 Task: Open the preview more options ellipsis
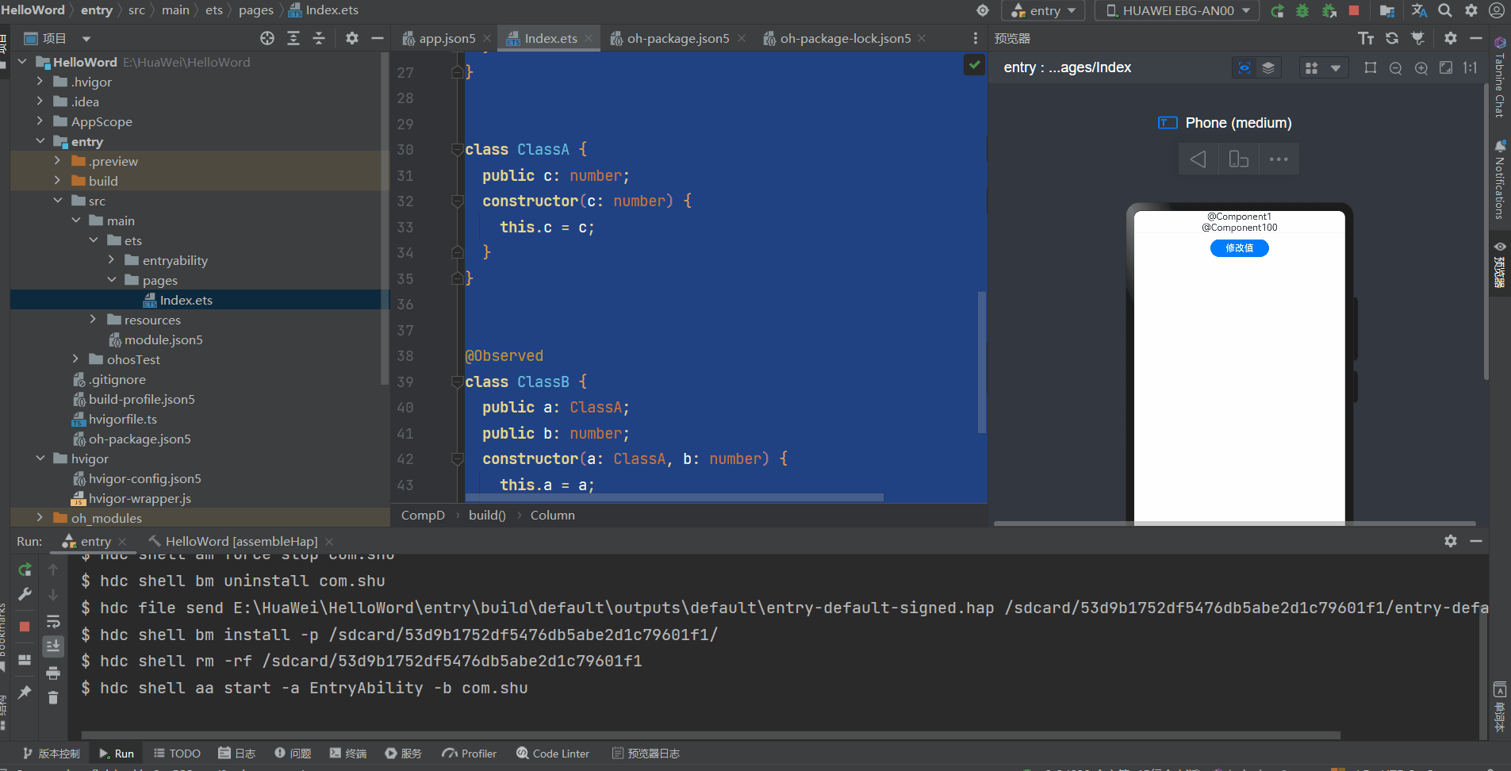[1279, 159]
